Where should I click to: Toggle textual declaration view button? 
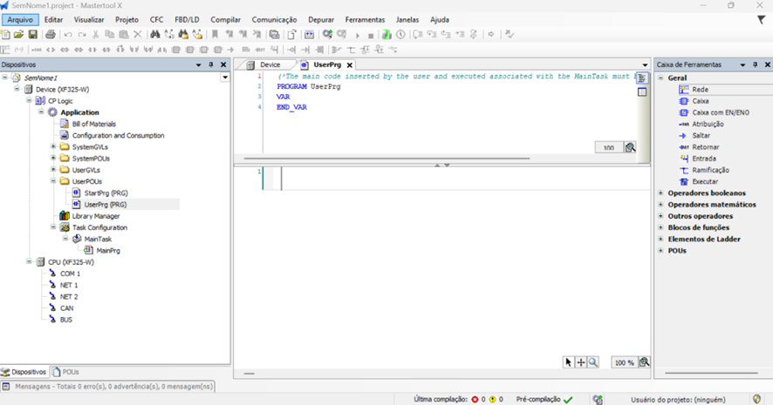[x=642, y=78]
